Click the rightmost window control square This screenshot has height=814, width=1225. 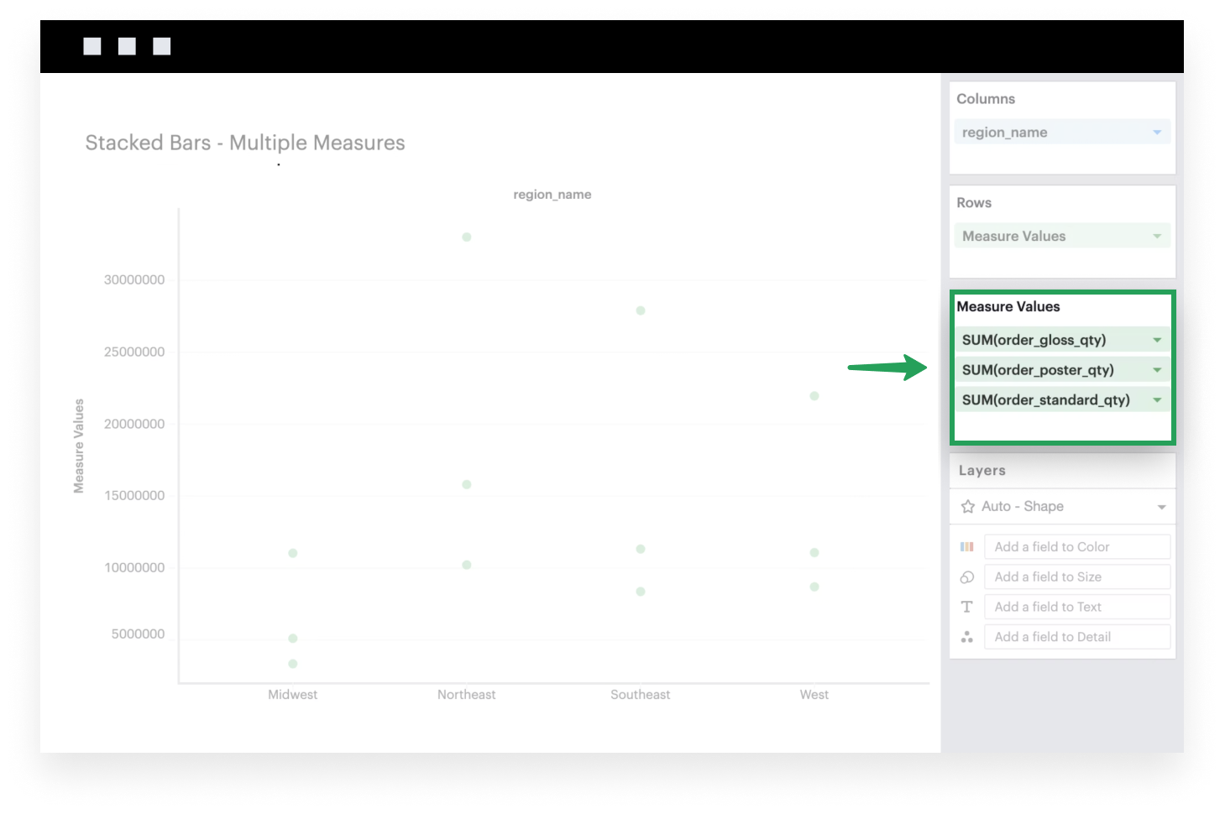point(160,45)
